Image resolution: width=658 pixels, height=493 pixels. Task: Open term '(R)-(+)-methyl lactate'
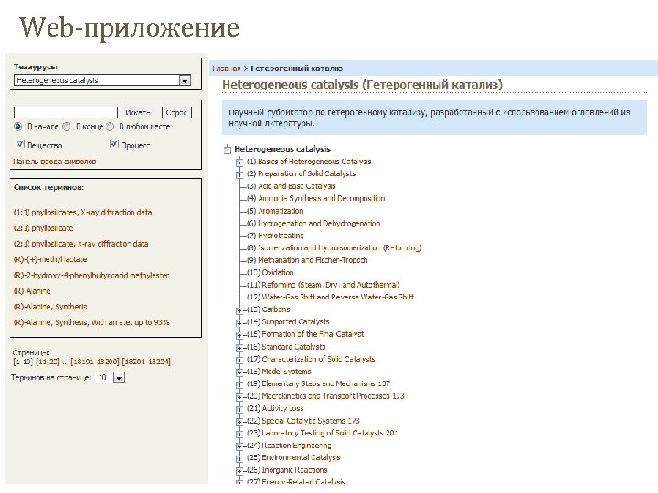[x=50, y=259]
